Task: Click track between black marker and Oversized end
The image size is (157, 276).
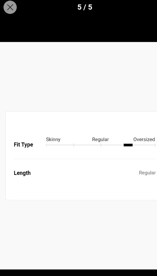Action: point(144,145)
